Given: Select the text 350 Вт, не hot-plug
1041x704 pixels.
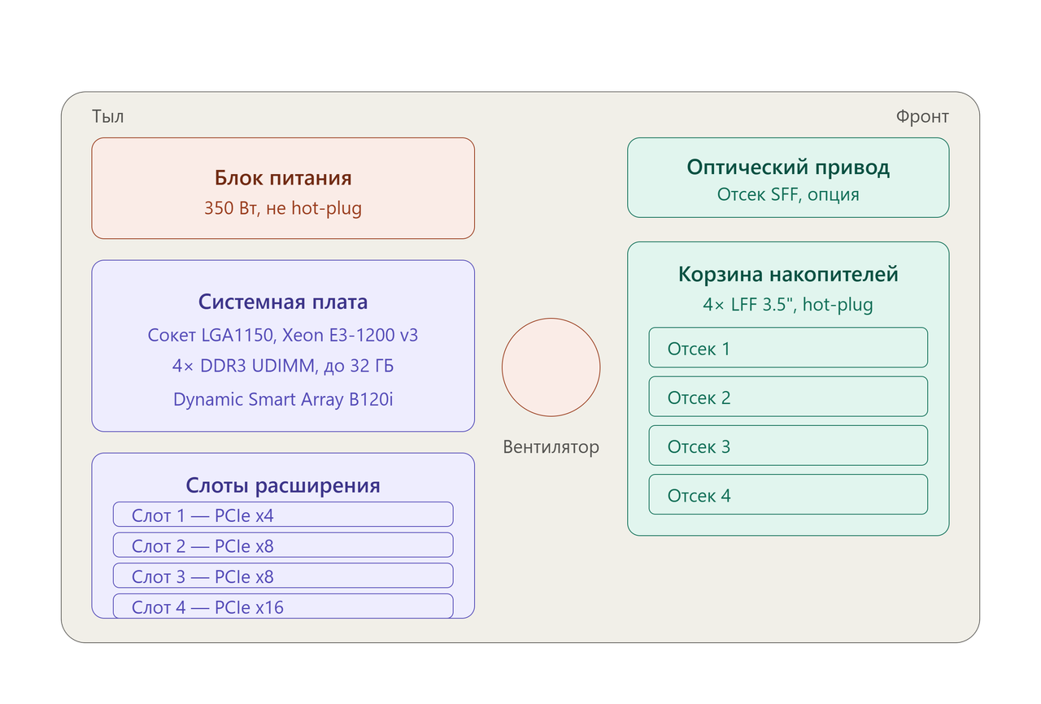Looking at the screenshot, I should (283, 208).
